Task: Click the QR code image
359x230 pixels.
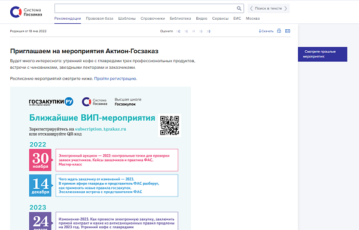Action: [x=169, y=125]
